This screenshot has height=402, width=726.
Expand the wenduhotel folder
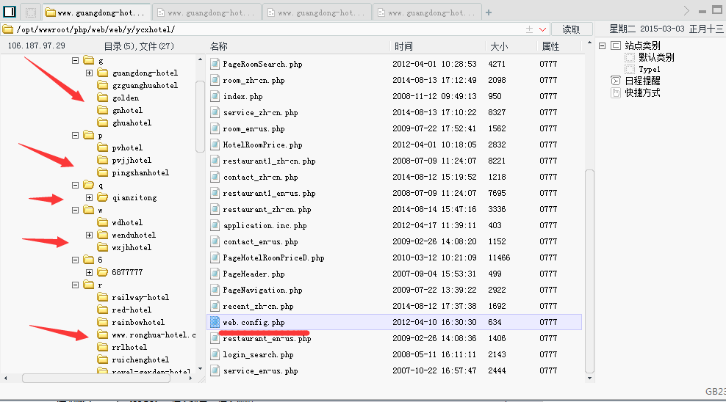point(90,235)
